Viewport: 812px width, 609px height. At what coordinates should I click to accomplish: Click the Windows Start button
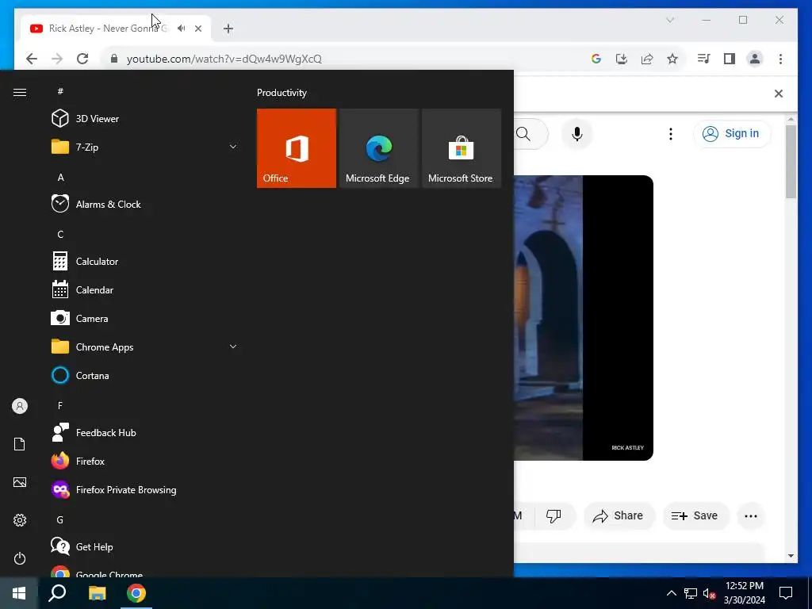[19, 593]
